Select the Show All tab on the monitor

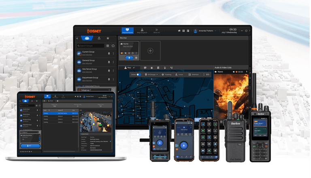coord(156,31)
